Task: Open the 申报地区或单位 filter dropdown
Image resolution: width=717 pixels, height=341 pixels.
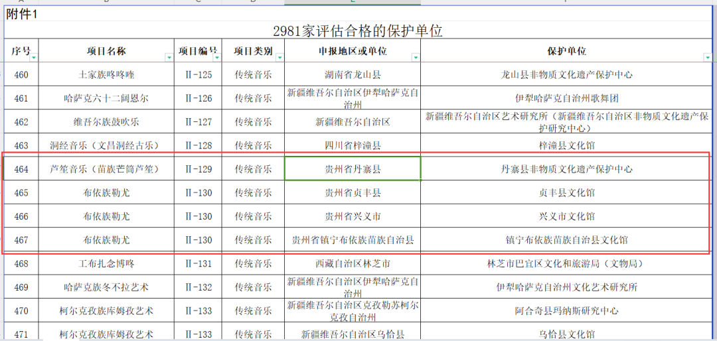Action: click(x=416, y=58)
